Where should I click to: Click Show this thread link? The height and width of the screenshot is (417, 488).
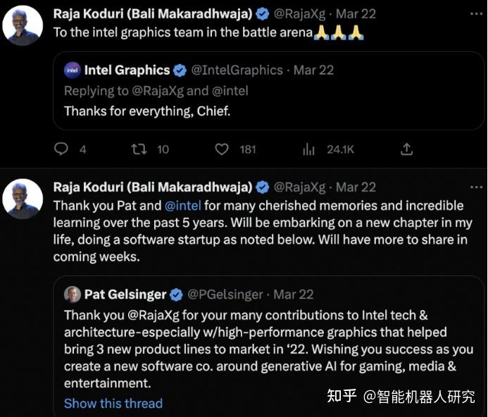(x=113, y=403)
